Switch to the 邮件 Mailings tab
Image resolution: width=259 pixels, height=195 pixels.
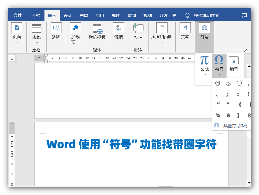point(116,16)
